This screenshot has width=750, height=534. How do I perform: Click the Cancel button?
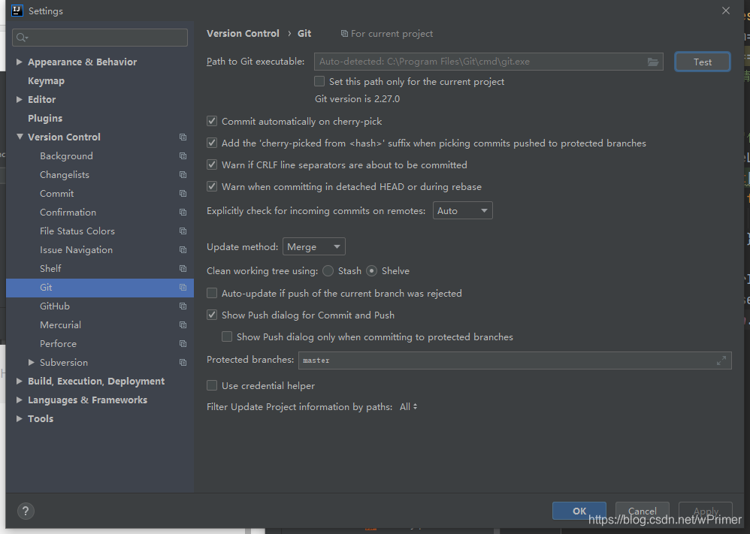coord(642,511)
